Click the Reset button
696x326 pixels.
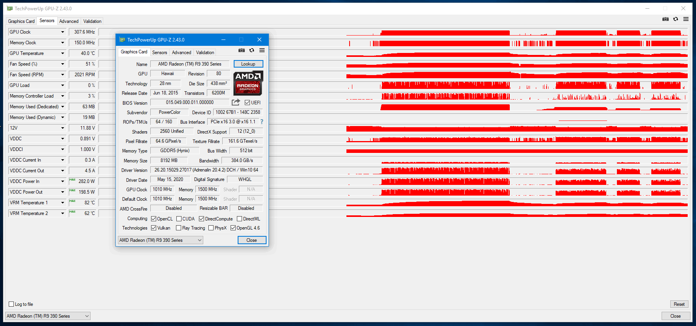coord(679,304)
